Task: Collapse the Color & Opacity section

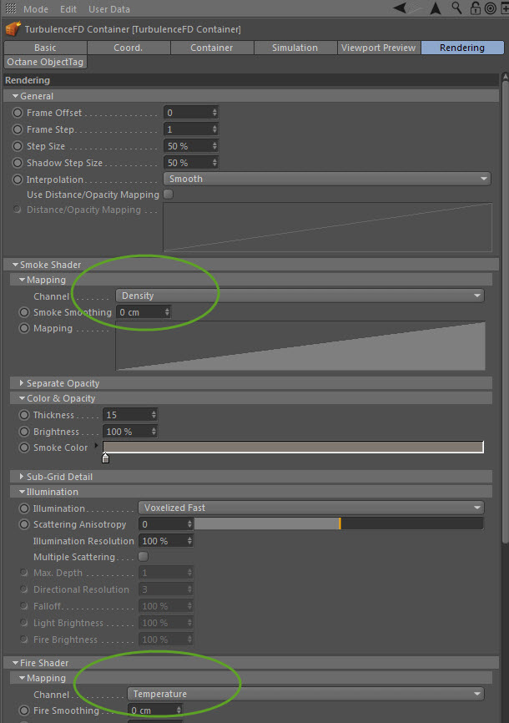Action: pos(22,398)
